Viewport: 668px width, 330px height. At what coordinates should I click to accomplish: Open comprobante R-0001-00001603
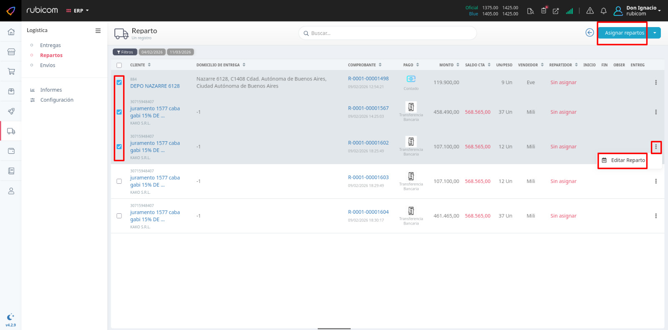click(368, 177)
